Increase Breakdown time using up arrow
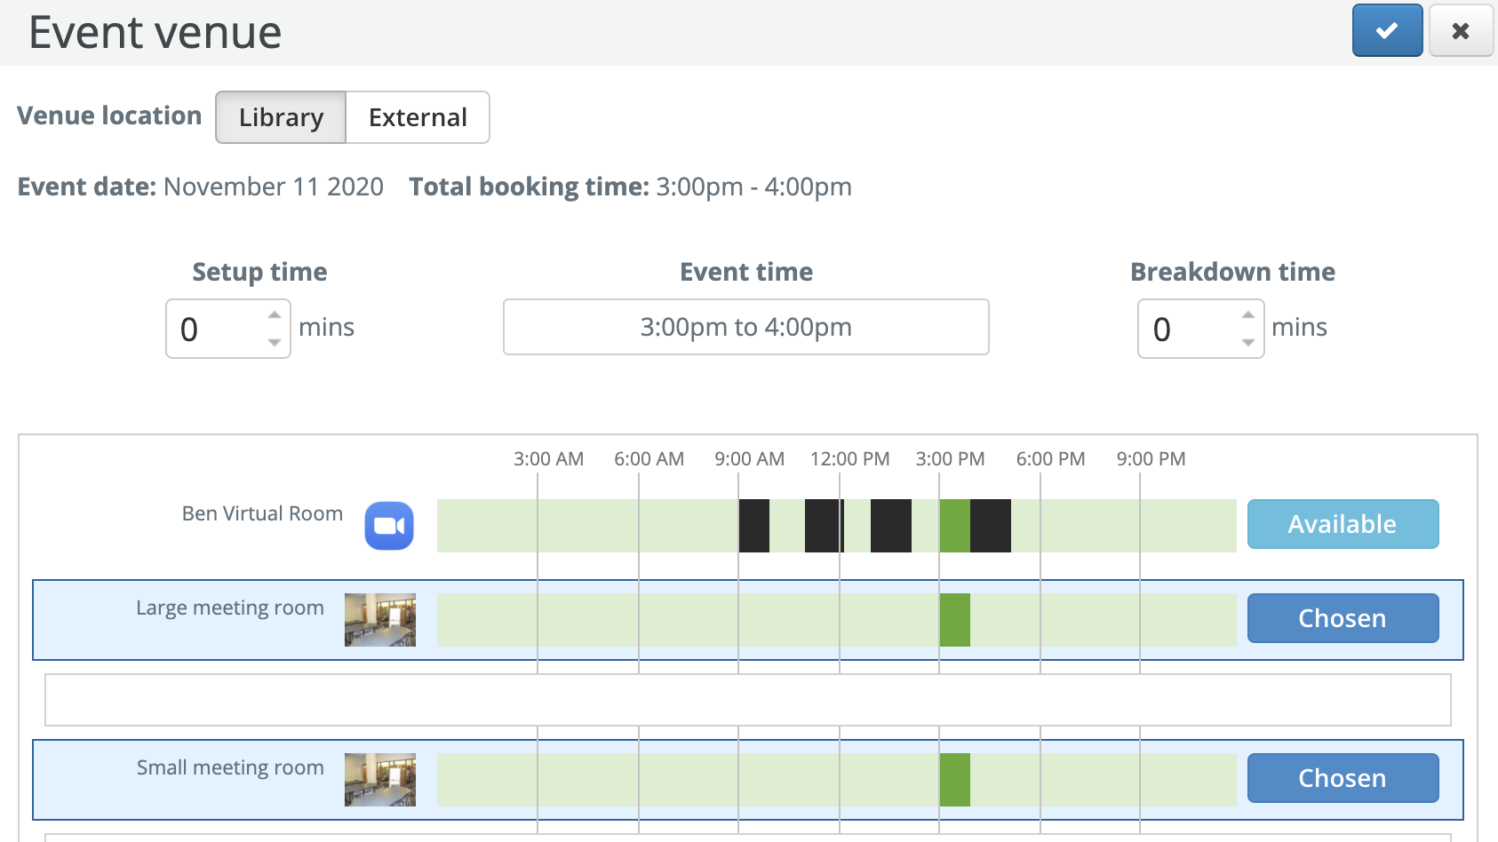Image resolution: width=1498 pixels, height=842 pixels. point(1248,315)
